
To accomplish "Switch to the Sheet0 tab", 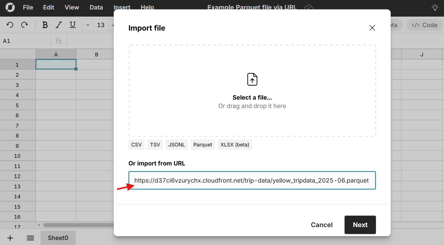I will coord(58,238).
